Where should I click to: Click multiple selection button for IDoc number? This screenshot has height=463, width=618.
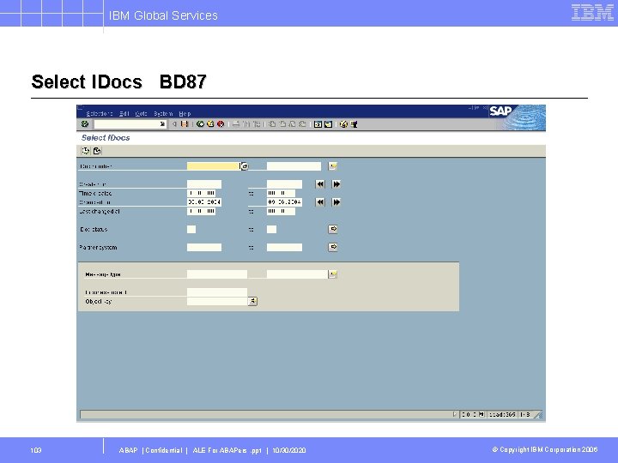[x=333, y=166]
